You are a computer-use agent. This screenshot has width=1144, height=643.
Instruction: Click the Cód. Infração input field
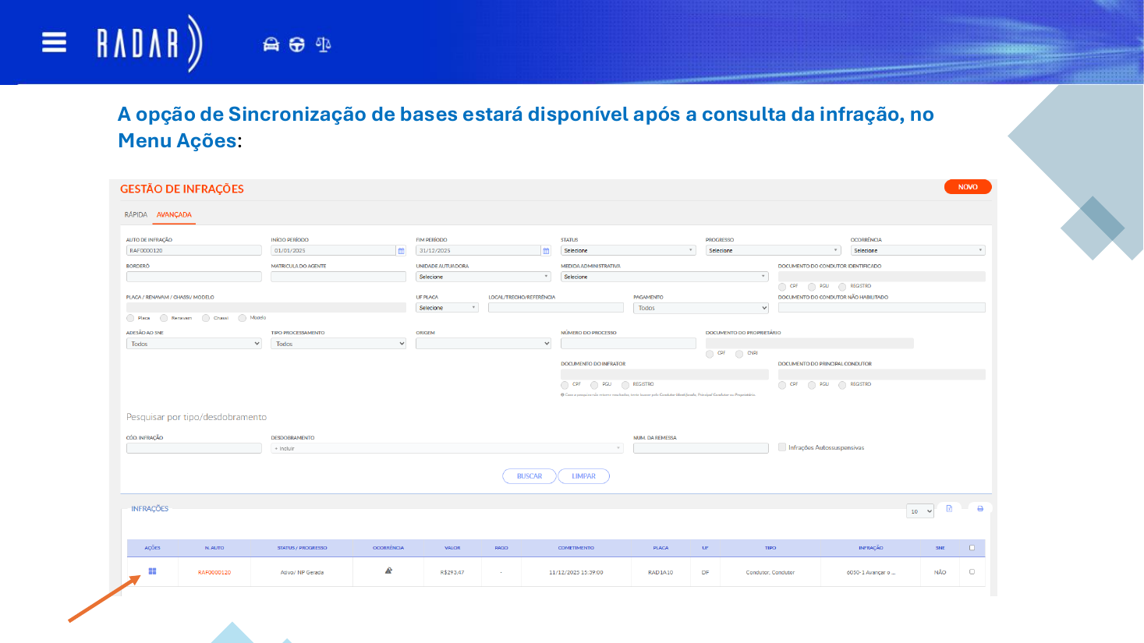194,448
